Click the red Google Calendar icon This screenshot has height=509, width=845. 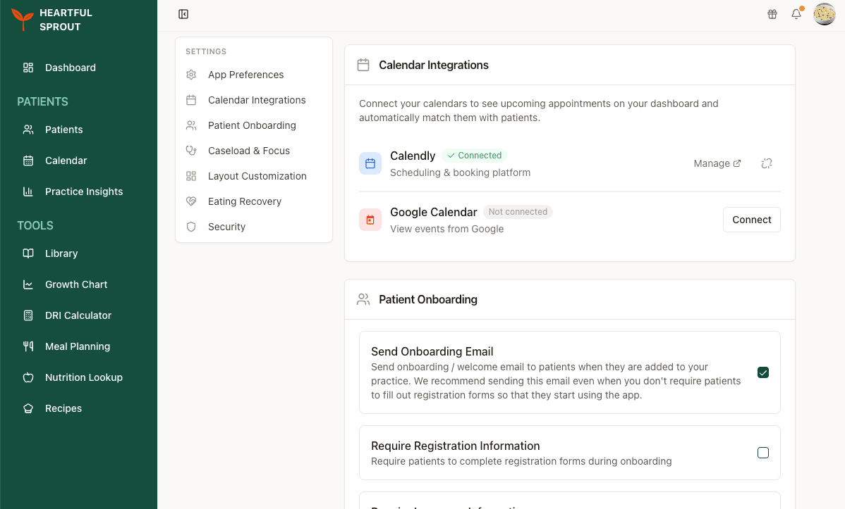tap(370, 220)
